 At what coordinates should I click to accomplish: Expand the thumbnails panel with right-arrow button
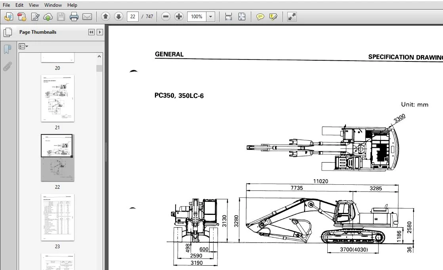point(100,32)
